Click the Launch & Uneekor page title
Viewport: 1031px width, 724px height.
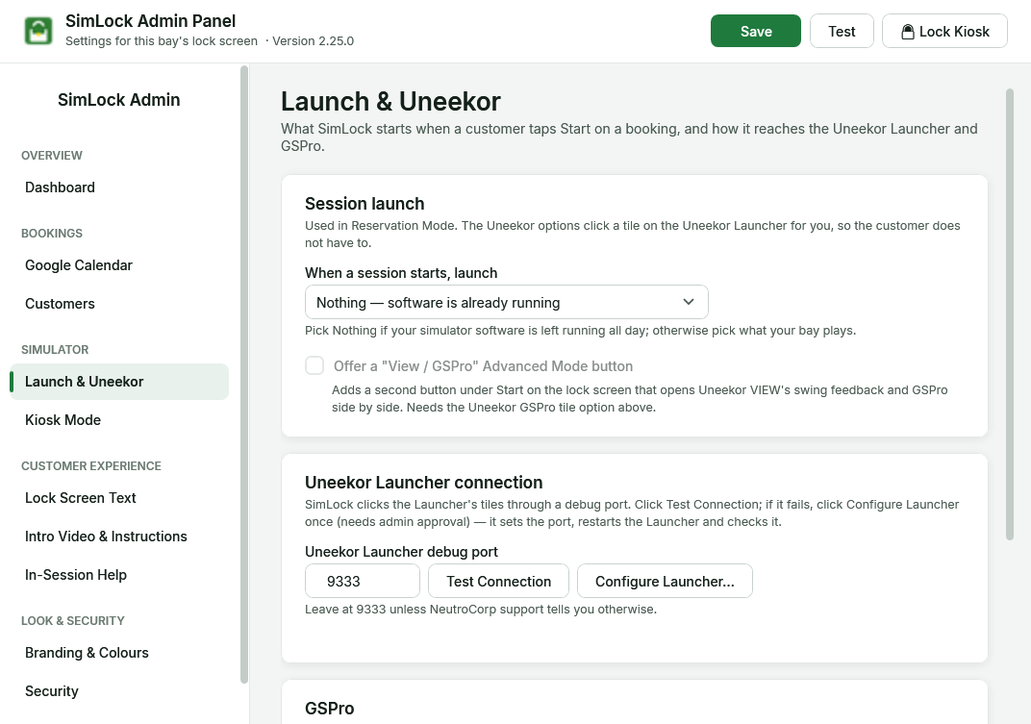pyautogui.click(x=390, y=102)
